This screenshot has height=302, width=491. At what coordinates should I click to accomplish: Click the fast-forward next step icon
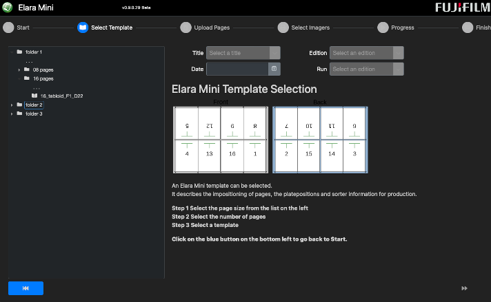(464, 288)
